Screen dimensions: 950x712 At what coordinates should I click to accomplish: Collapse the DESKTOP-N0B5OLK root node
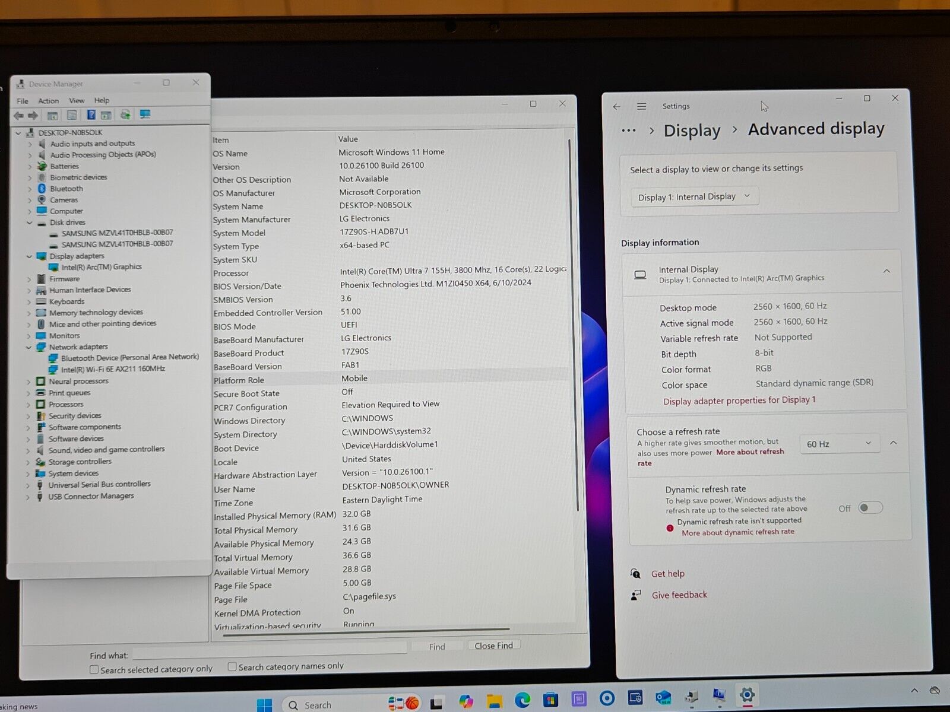tap(18, 133)
